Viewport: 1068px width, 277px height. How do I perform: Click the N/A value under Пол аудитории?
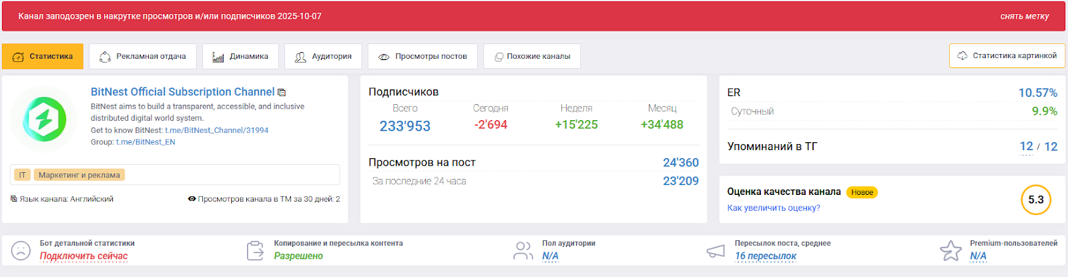[550, 256]
